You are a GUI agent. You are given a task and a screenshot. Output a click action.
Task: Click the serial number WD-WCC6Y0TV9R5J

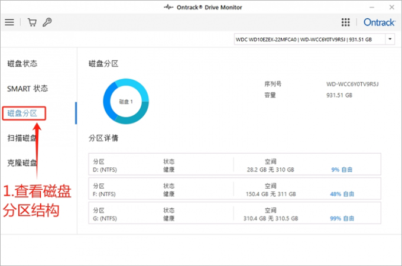(352, 84)
